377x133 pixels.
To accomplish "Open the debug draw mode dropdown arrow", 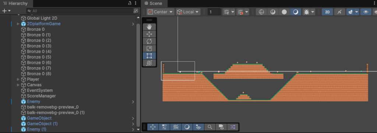I will pyautogui.click(x=313, y=12).
